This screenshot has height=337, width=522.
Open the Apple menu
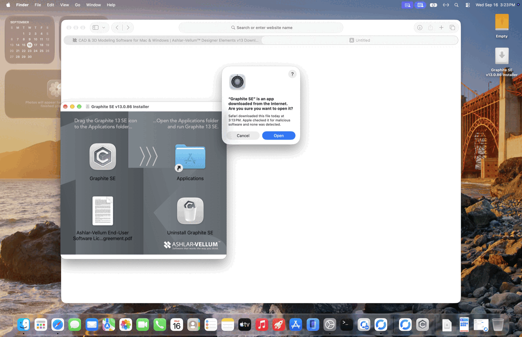[x=8, y=5]
